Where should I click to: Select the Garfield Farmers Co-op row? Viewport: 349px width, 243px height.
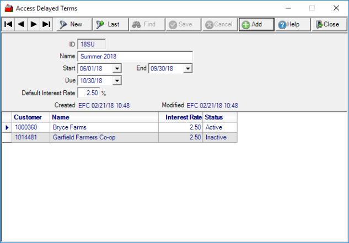[105, 138]
